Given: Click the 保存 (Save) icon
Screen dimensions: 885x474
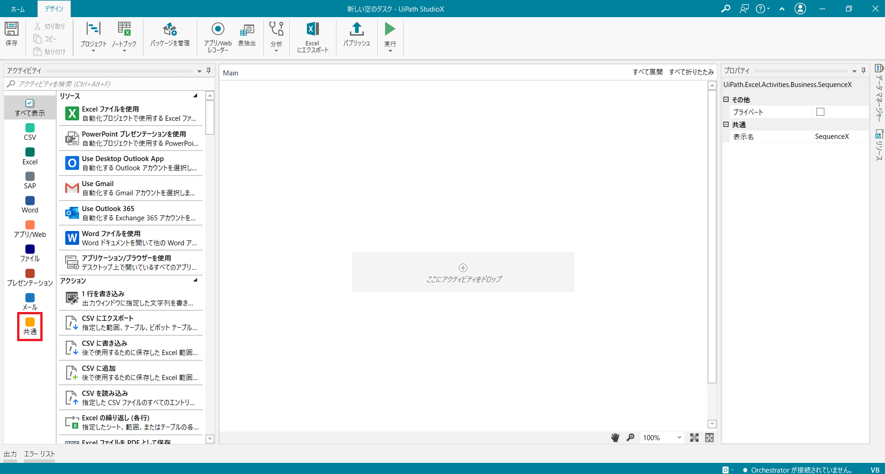Looking at the screenshot, I should (12, 29).
